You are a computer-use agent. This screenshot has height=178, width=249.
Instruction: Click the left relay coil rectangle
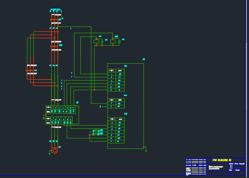pos(96,41)
